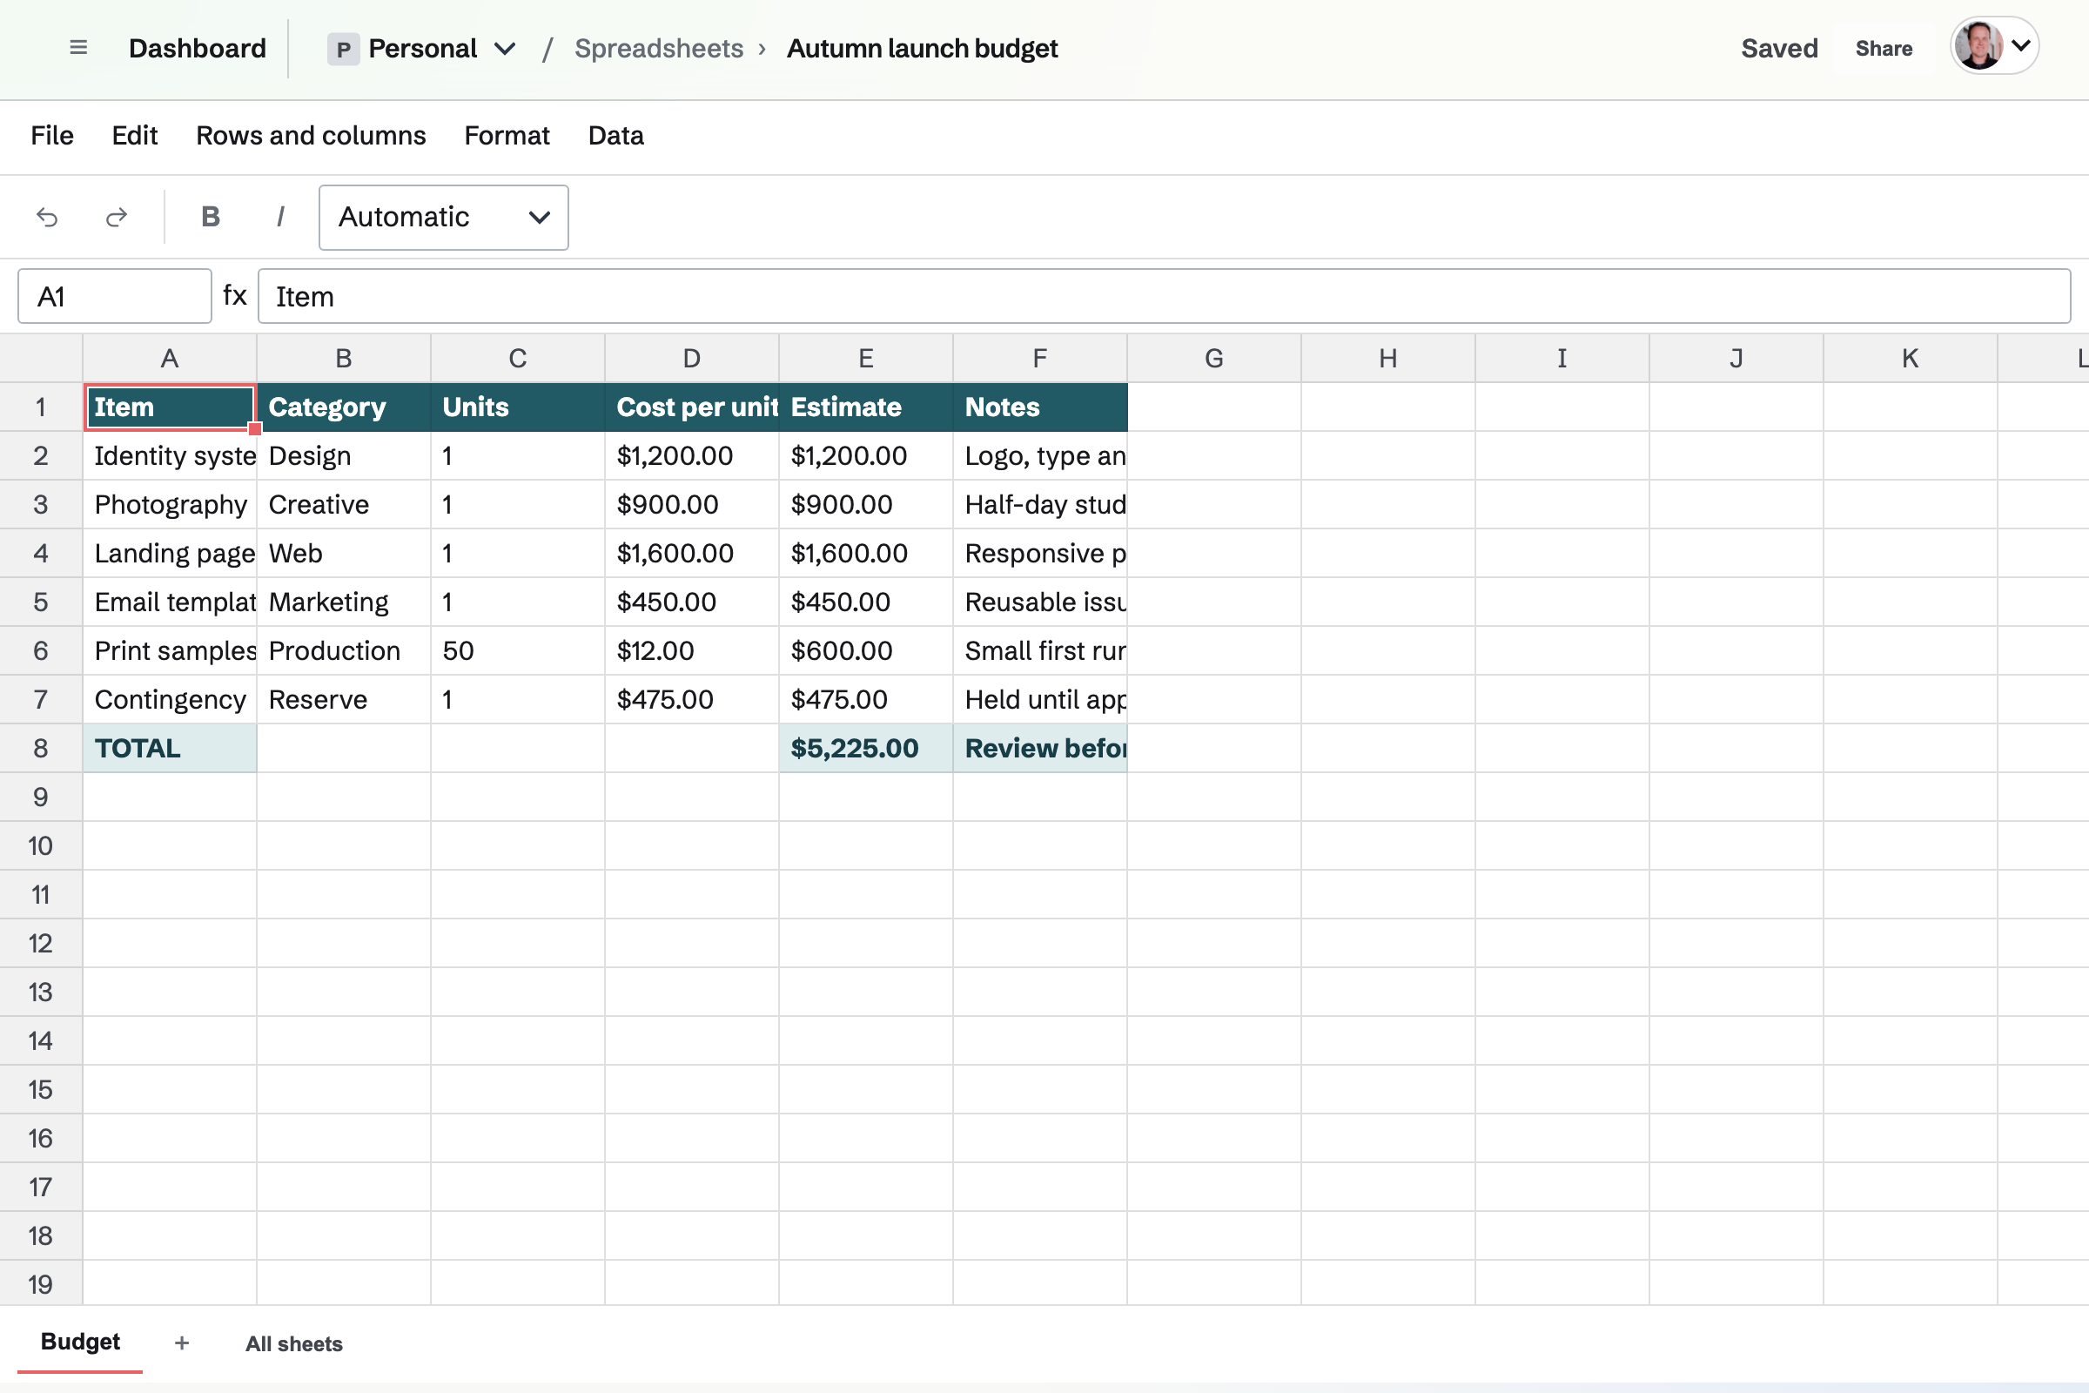Add a new sheet with plus icon

coord(182,1343)
